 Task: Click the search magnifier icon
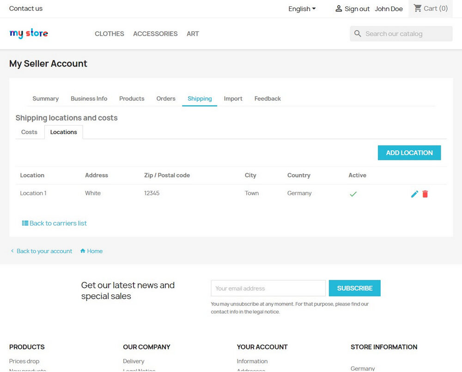pyautogui.click(x=358, y=34)
